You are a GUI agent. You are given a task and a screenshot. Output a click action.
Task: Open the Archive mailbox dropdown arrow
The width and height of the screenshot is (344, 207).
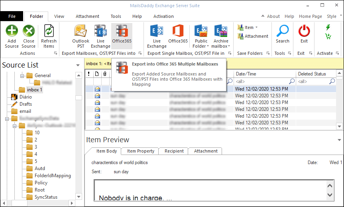pyautogui.click(x=229, y=46)
